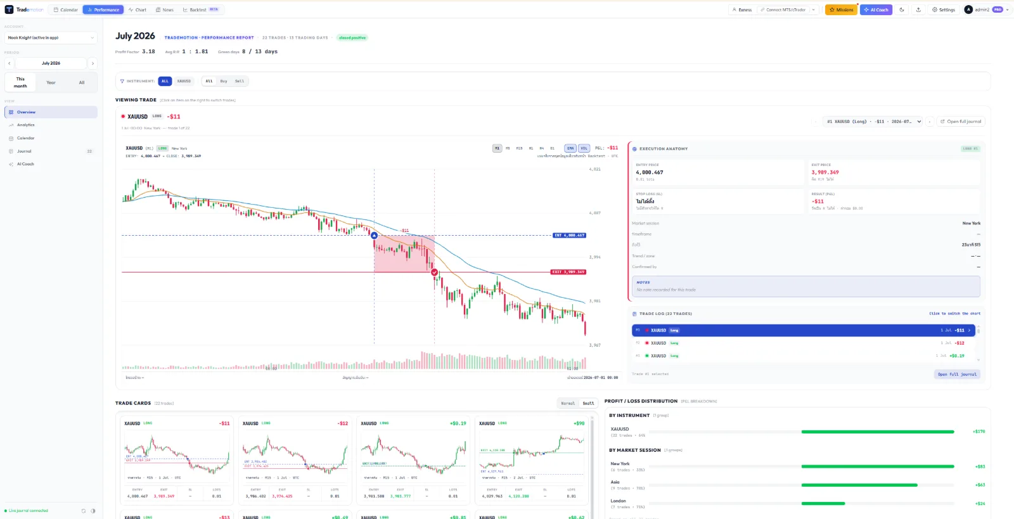
Task: Open the Backtest beta tab
Action: pos(200,10)
